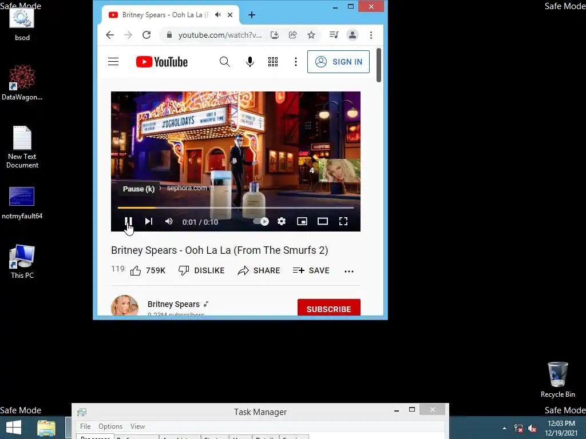Install app icon in address bar
This screenshot has height=439, width=586.
point(275,35)
